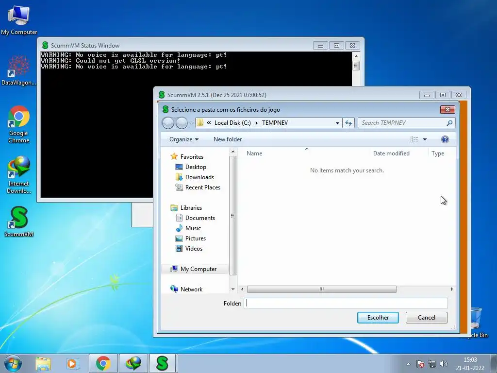Click the Search TEMPNEV field
The height and width of the screenshot is (373, 497).
[x=402, y=123]
